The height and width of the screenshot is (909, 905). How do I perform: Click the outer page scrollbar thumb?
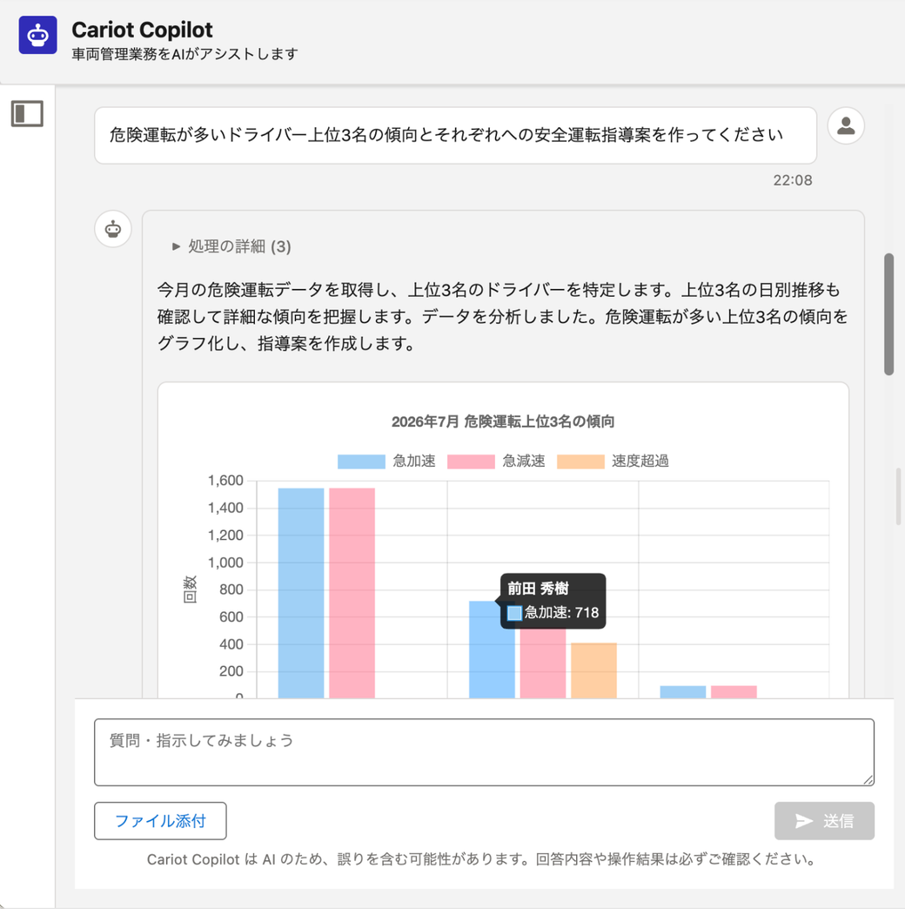tap(899, 496)
